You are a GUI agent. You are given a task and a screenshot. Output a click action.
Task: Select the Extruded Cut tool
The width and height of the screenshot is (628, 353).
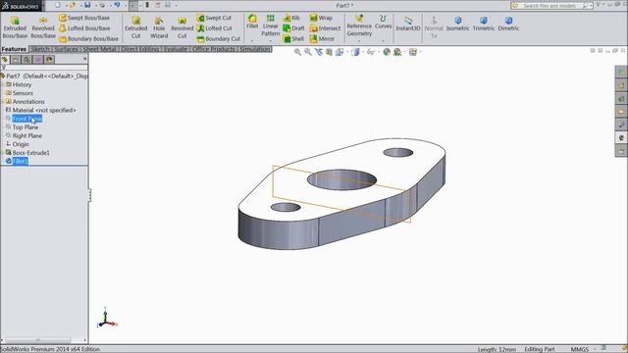pos(135,27)
